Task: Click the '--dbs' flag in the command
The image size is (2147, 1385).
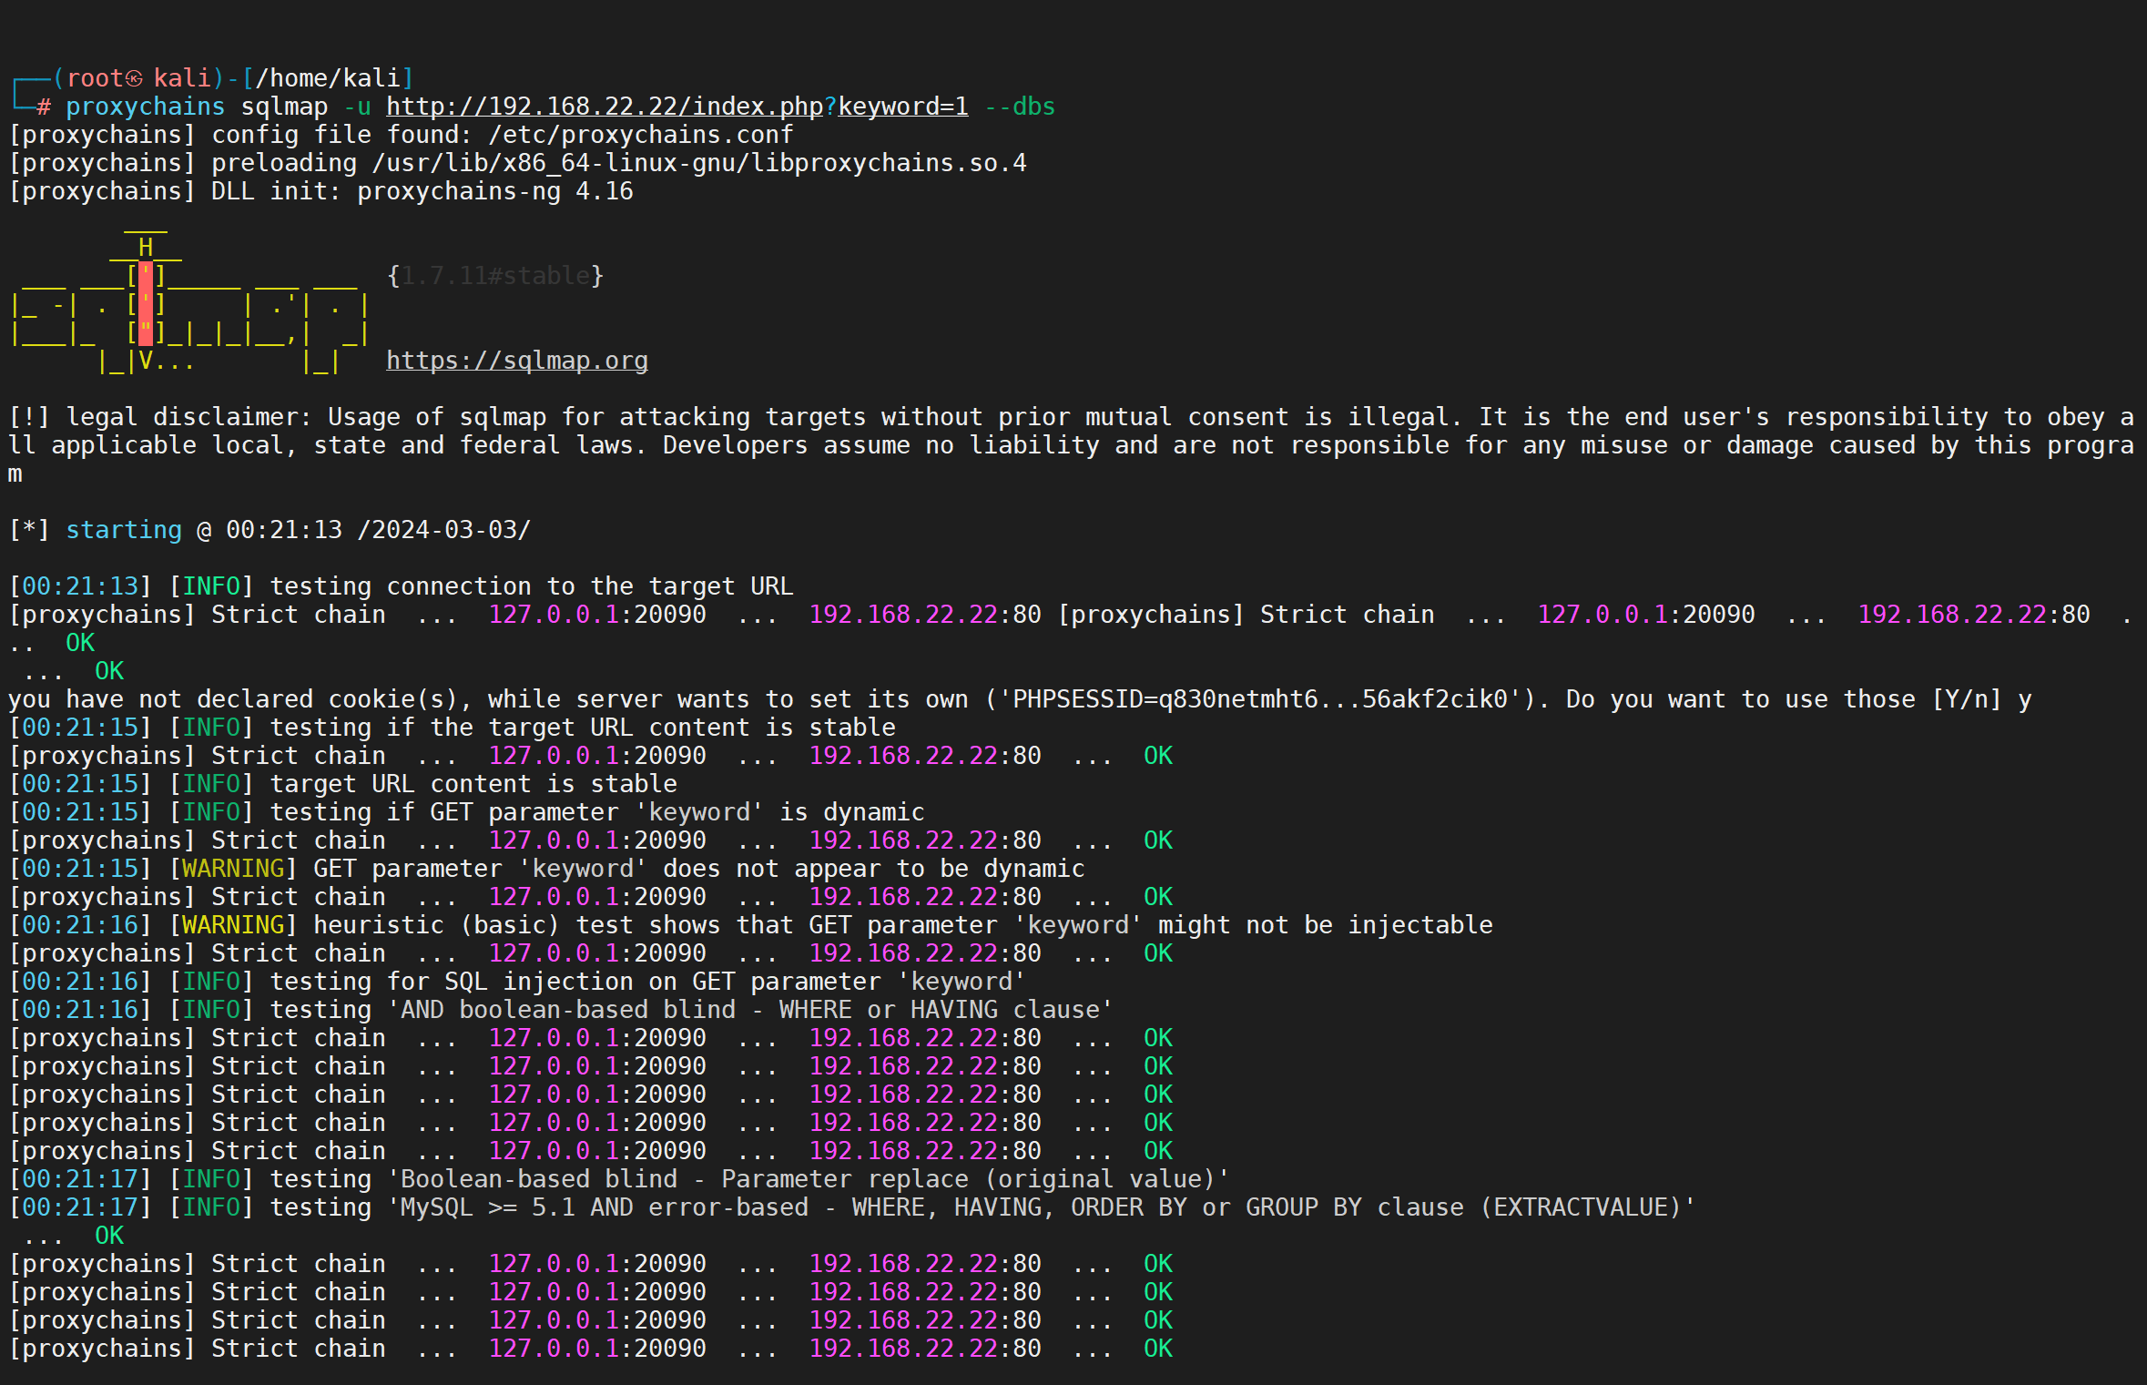Action: (1020, 107)
